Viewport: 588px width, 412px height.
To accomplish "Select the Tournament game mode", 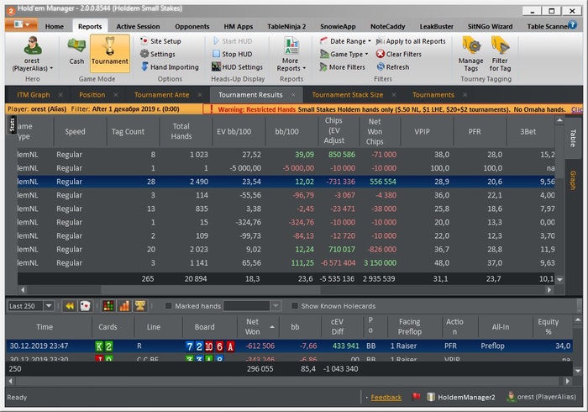I will (109, 53).
